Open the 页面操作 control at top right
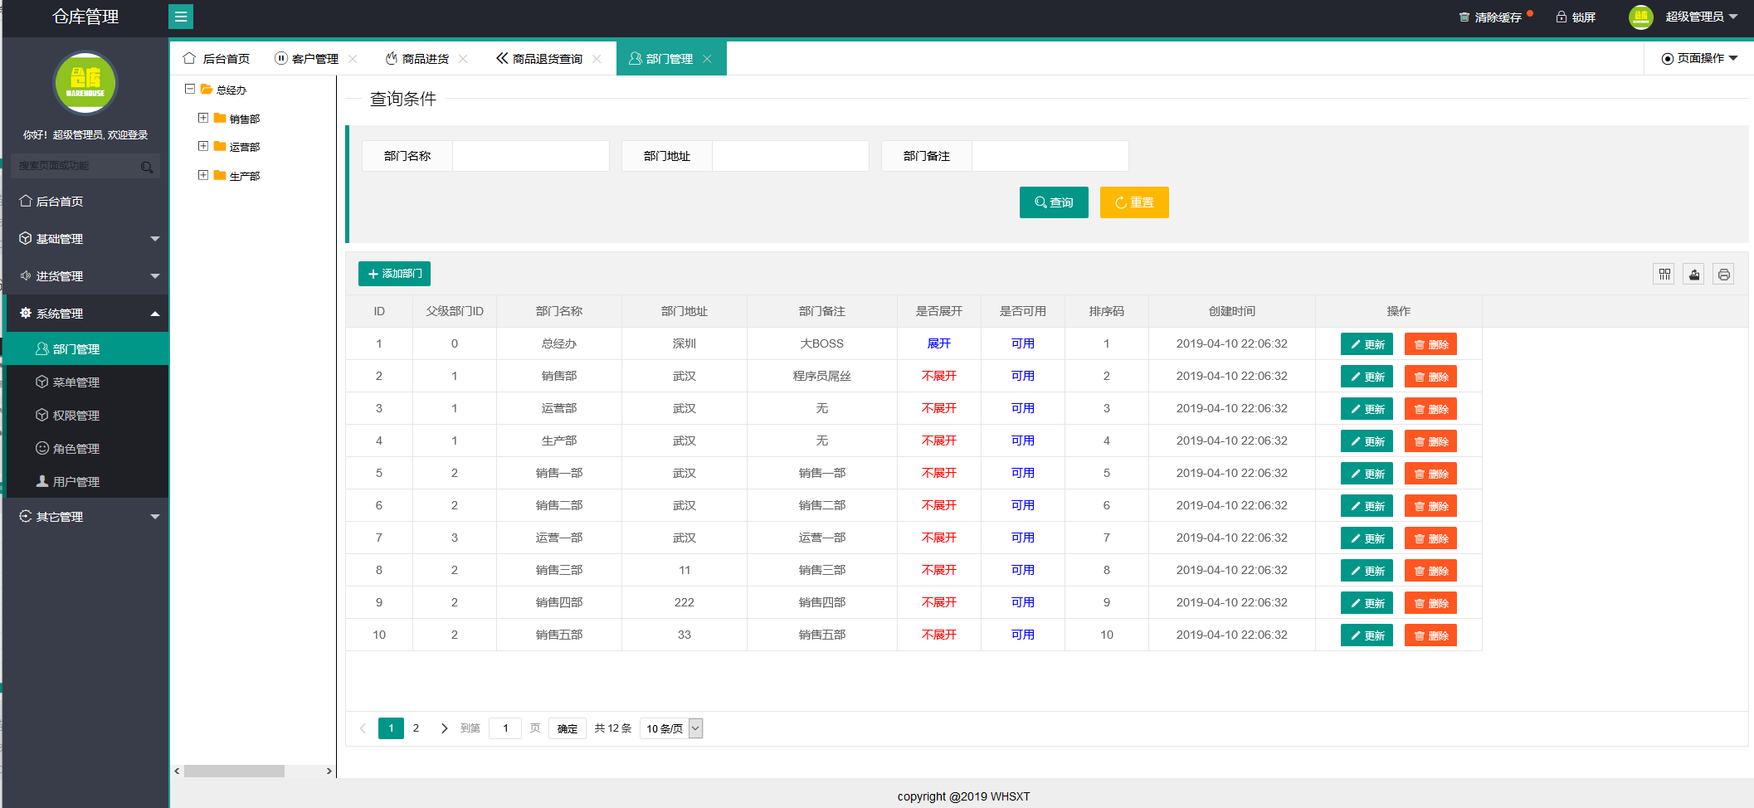1754x808 pixels. (x=1700, y=58)
